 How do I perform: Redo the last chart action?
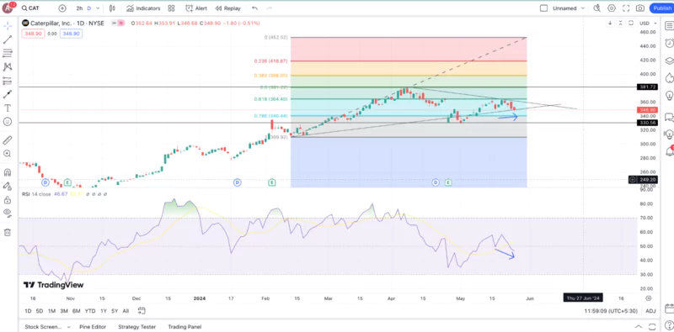(269, 8)
